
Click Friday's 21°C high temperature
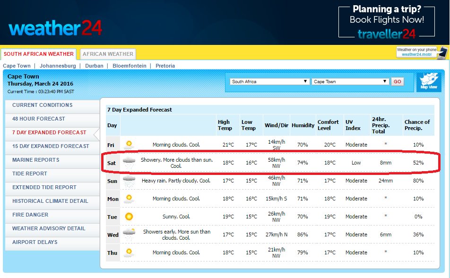click(228, 145)
